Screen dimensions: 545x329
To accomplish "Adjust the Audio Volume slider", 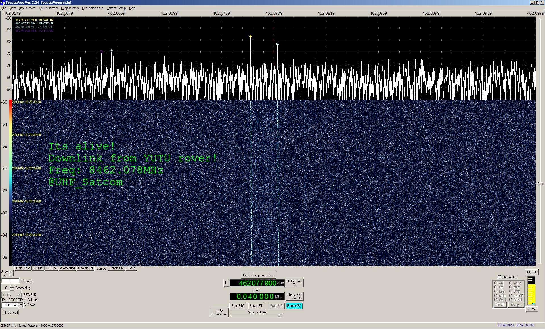I will (280, 315).
